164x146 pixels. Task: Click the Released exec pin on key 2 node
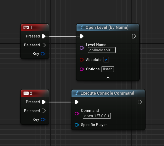(x=44, y=111)
